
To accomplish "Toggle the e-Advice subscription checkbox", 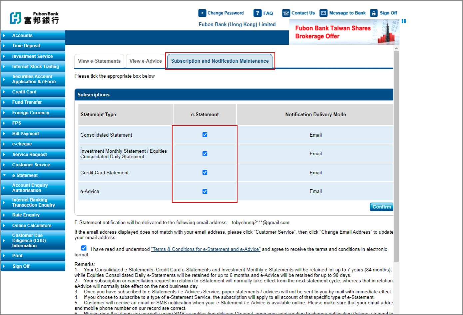I will 205,191.
